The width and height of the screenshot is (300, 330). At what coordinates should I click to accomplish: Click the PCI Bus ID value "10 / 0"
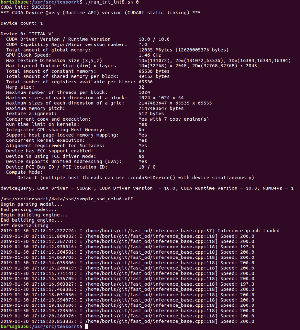point(147,167)
